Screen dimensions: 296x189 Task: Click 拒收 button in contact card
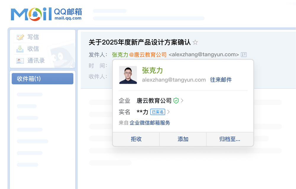click(136, 139)
